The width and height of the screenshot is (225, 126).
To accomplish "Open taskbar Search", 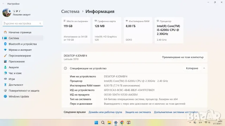I will pos(103,122).
